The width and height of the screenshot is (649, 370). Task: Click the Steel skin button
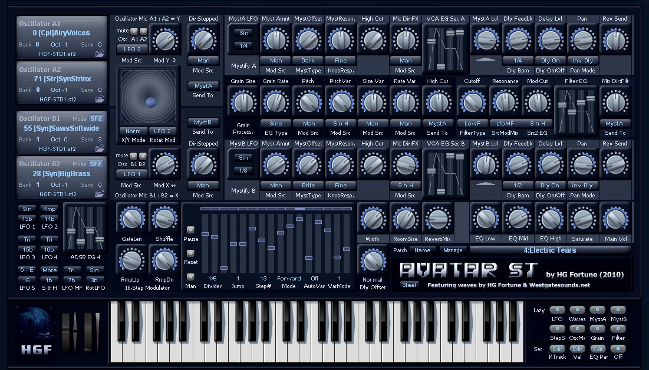[x=409, y=285]
